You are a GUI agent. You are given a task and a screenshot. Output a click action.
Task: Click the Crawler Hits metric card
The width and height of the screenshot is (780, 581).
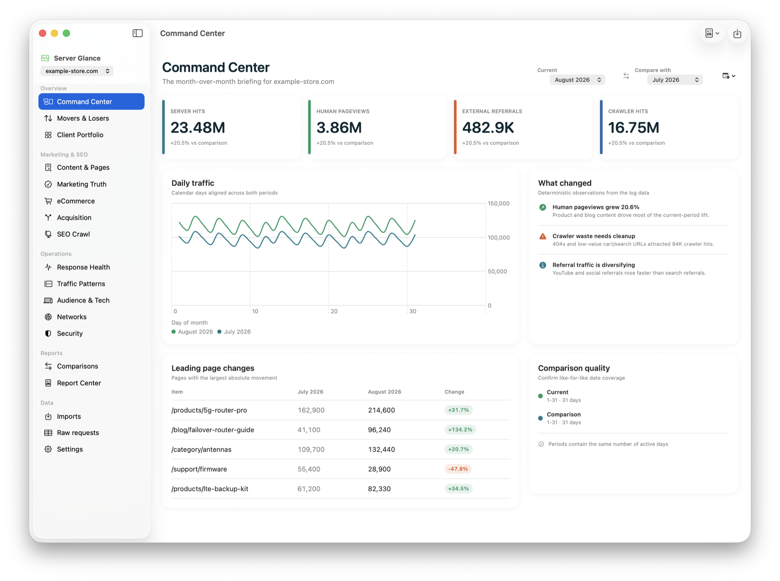click(669, 127)
